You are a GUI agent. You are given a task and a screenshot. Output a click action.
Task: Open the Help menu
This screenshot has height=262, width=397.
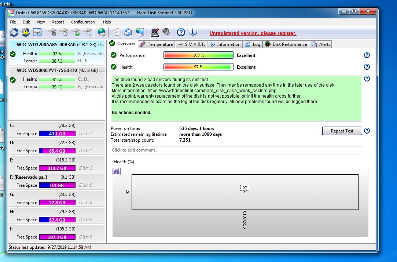click(107, 22)
